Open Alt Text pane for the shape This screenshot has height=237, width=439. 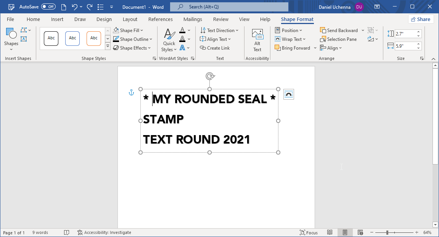[257, 39]
